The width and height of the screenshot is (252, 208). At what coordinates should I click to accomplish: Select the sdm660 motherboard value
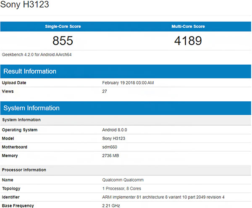pos(110,147)
